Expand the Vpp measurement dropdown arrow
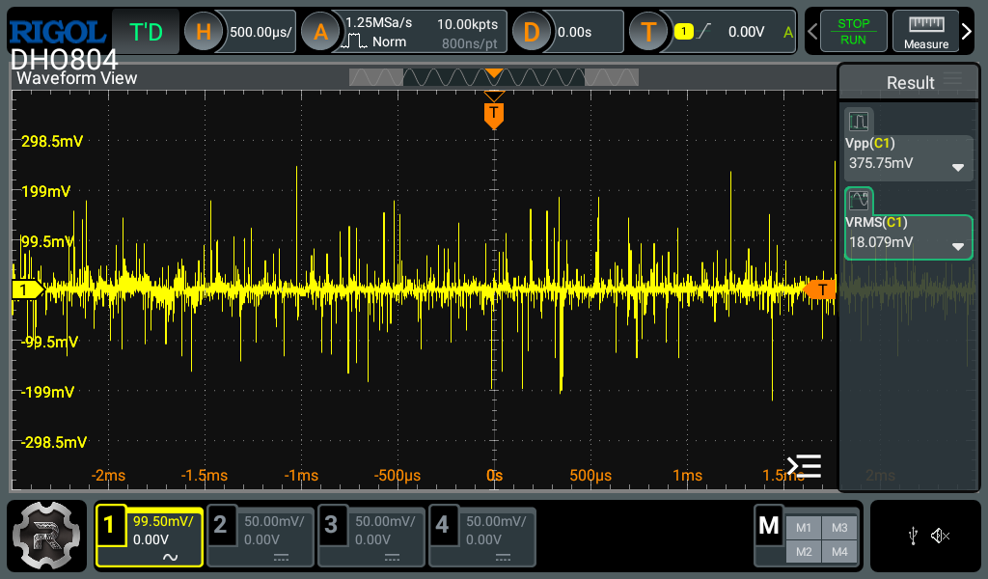This screenshot has height=579, width=988. (x=957, y=167)
